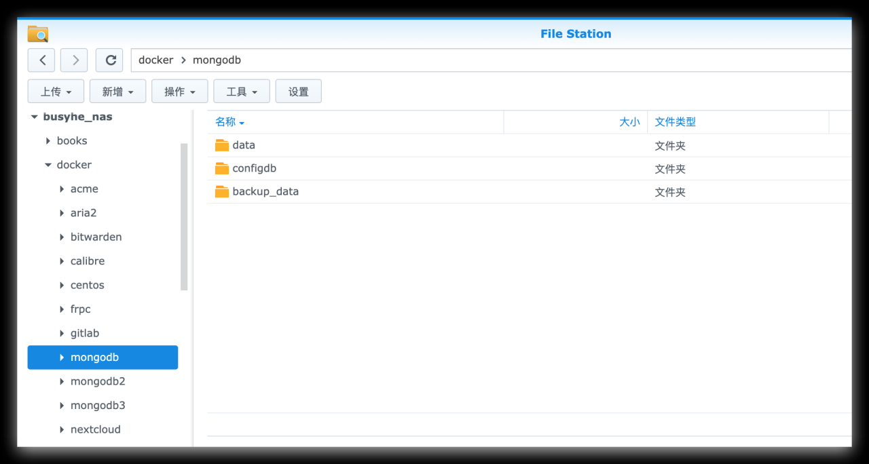Image resolution: width=869 pixels, height=464 pixels.
Task: Select the frpc tree folder
Action: point(80,309)
